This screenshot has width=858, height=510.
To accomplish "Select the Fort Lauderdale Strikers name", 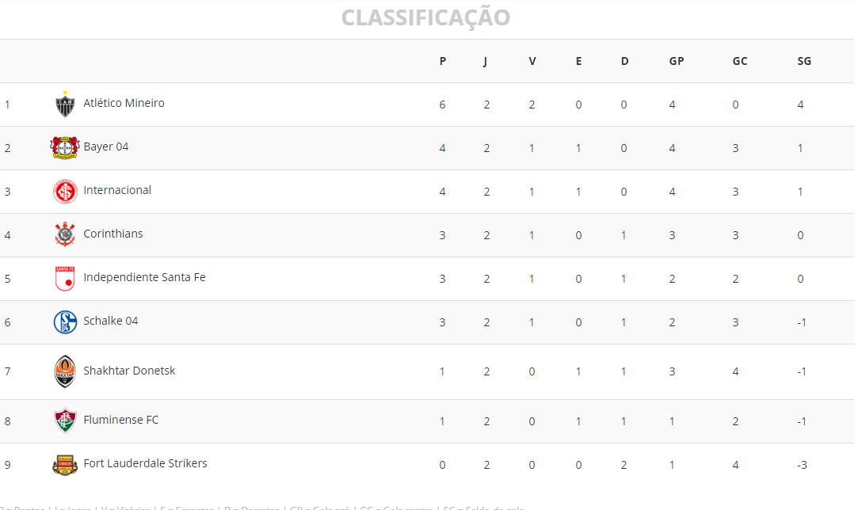I will coord(145,463).
